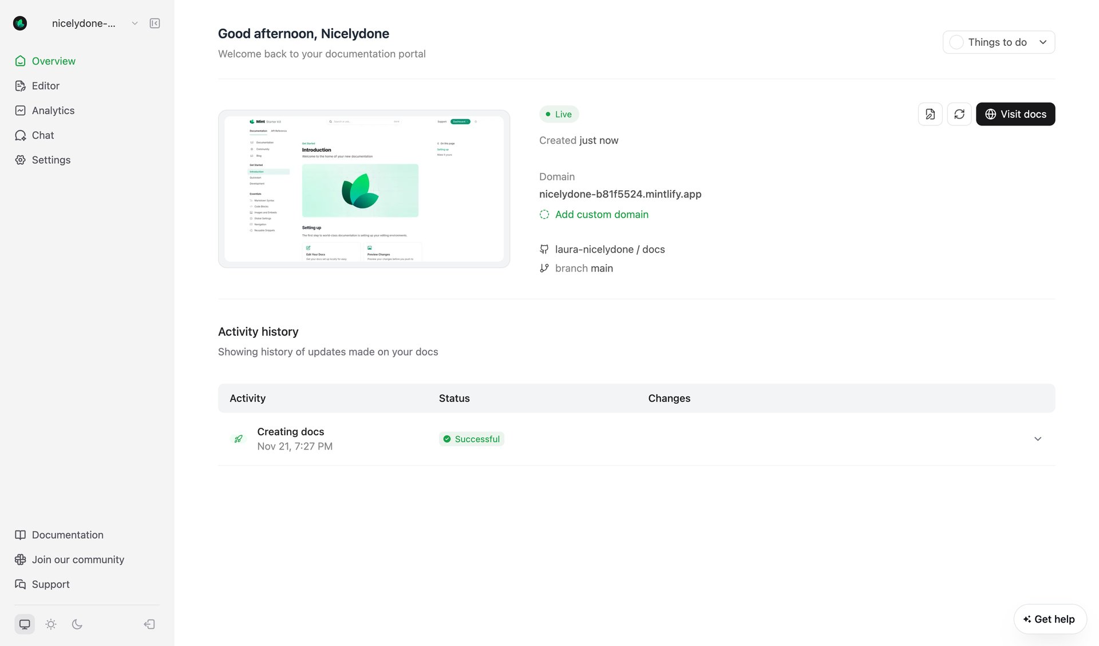Click Join our community

pos(78,560)
